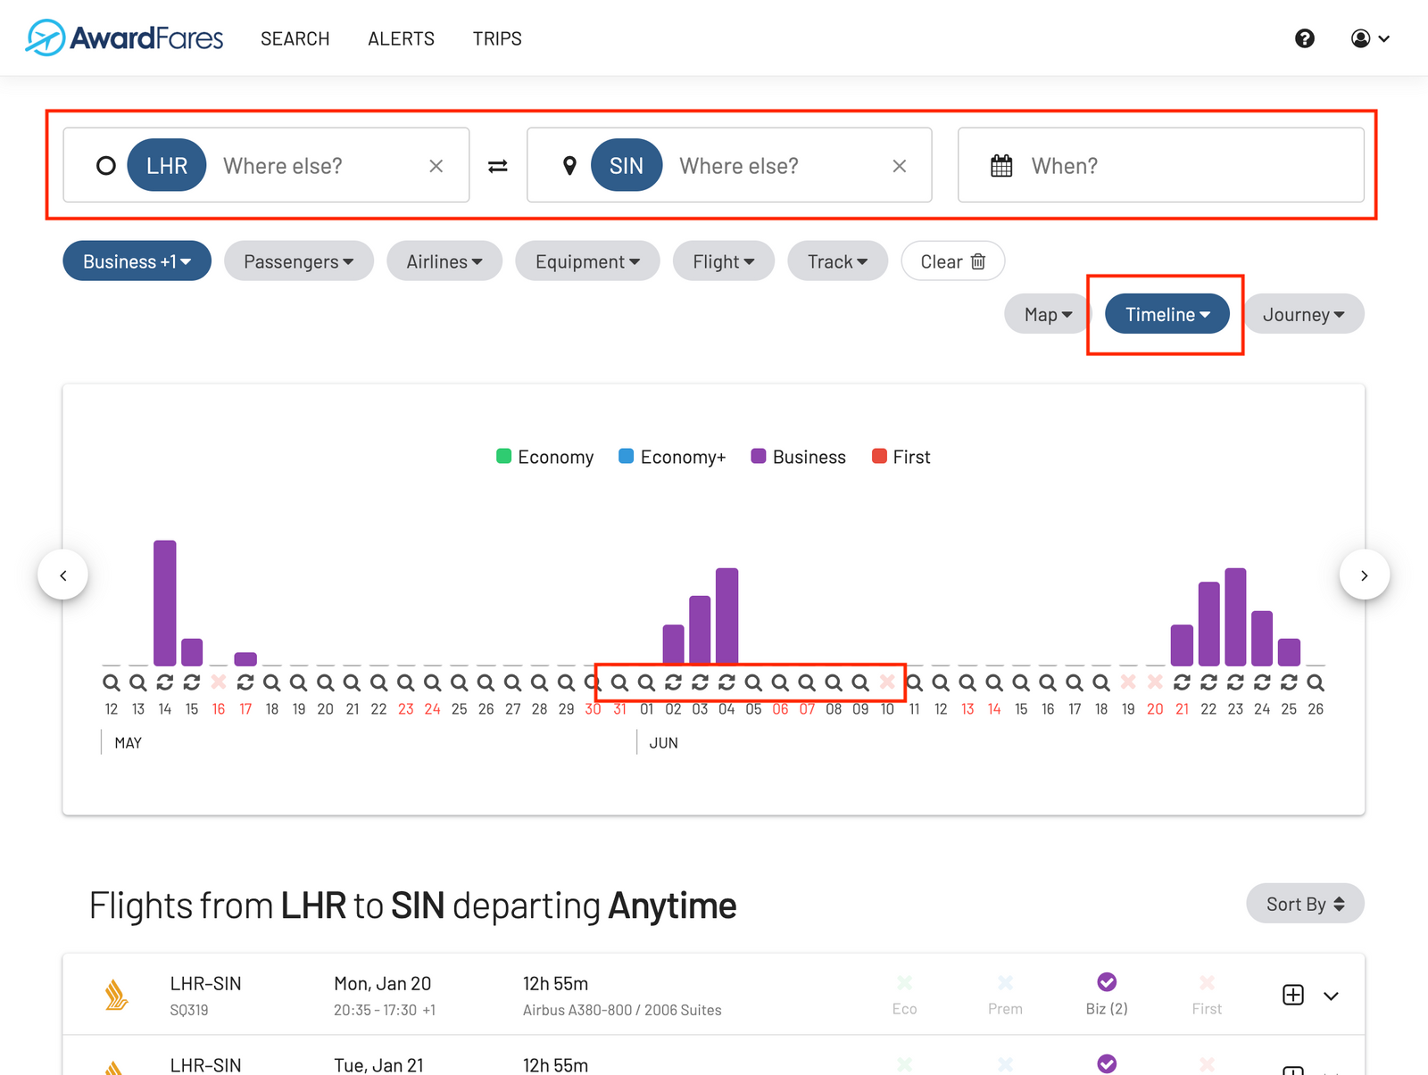The image size is (1428, 1075).
Task: Search availability for June 26
Action: pyautogui.click(x=1316, y=682)
